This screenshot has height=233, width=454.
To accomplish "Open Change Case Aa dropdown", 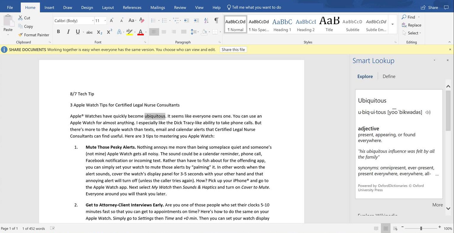I will point(132,20).
